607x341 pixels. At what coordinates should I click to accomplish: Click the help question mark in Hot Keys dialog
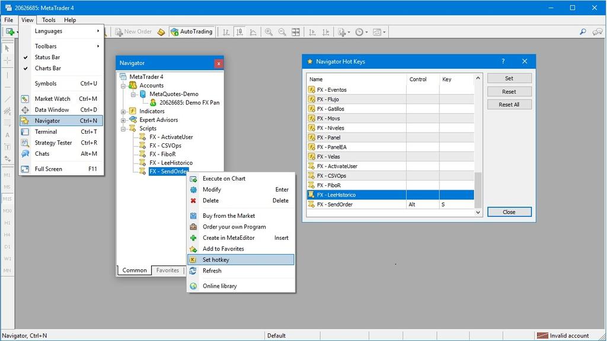503,61
